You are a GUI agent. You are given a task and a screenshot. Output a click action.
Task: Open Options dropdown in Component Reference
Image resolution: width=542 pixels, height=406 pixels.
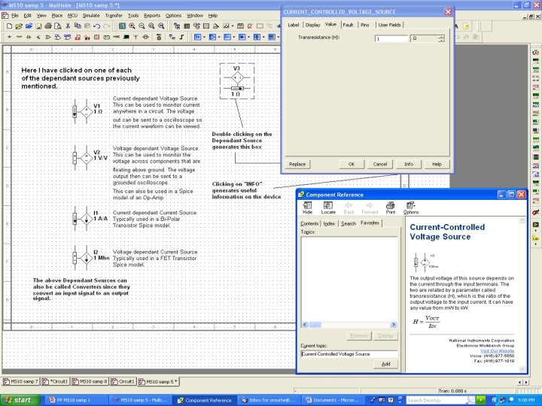[411, 208]
